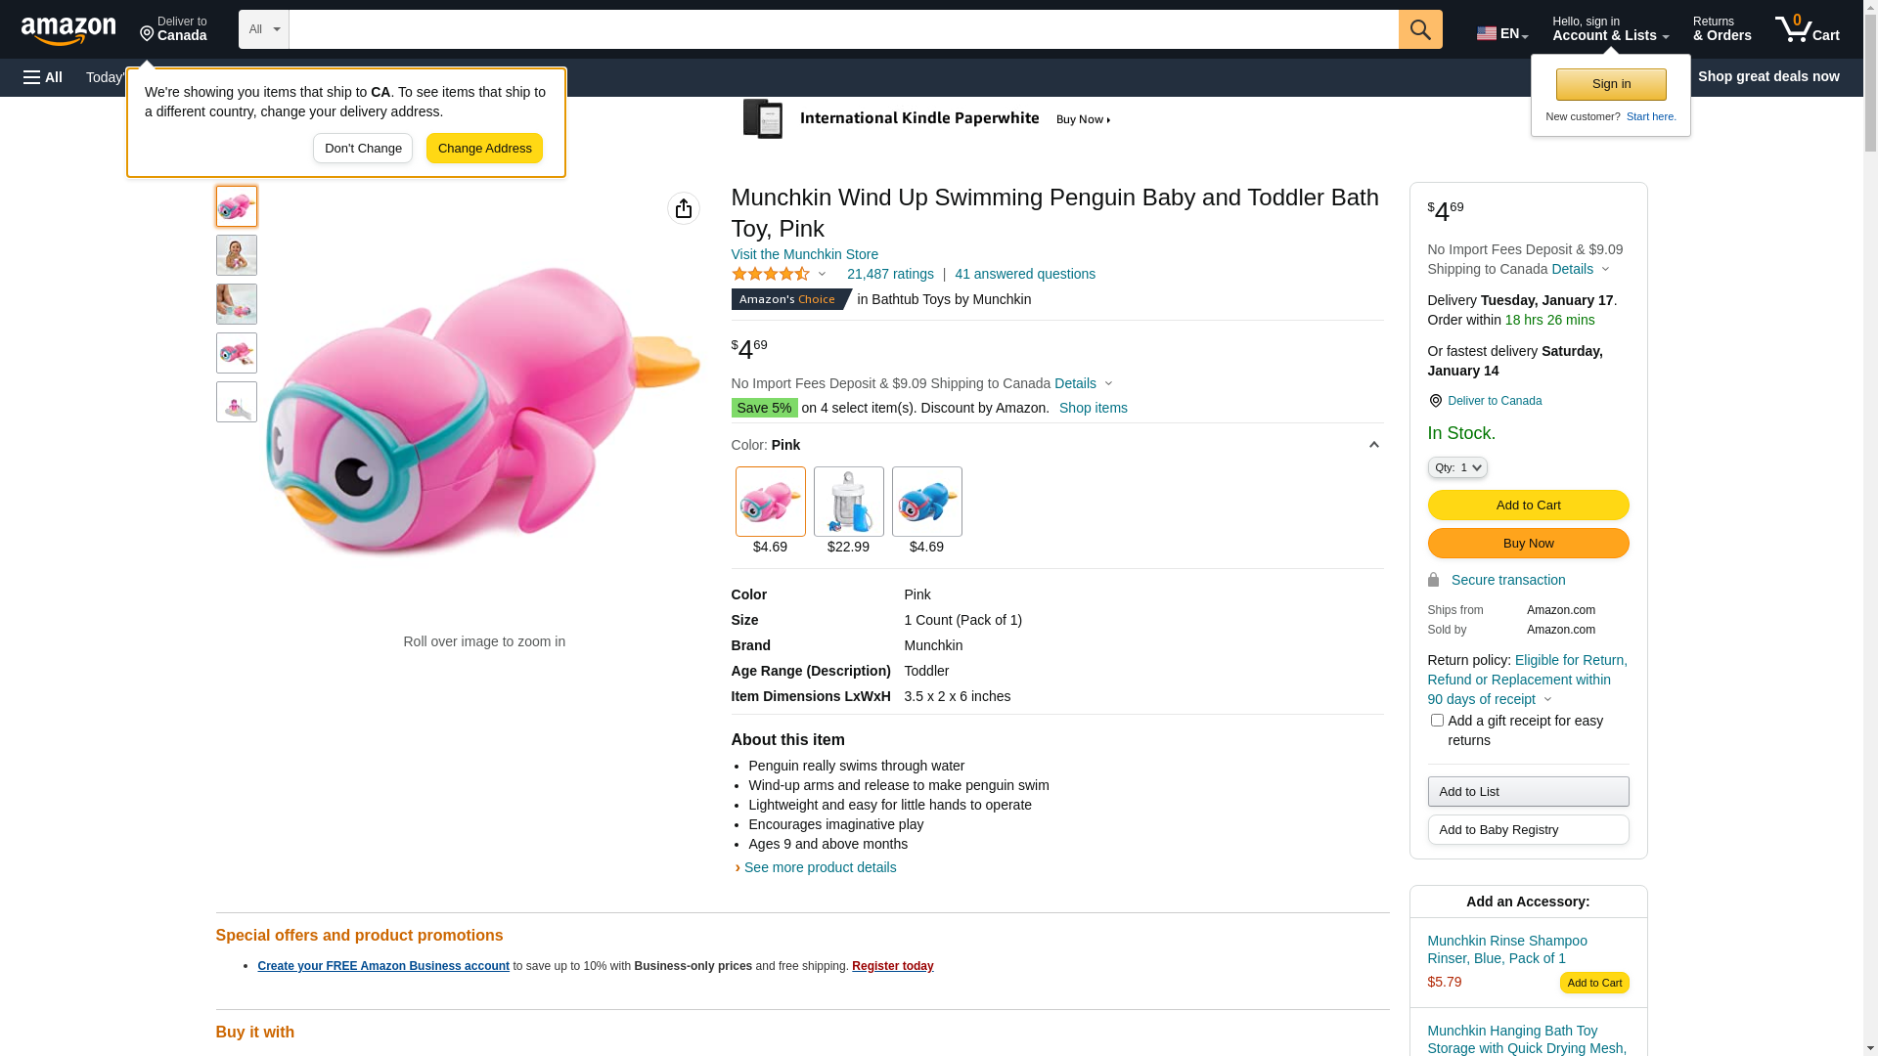The height and width of the screenshot is (1056, 1878).
Task: Open the All hamburger menu
Action: click(43, 77)
